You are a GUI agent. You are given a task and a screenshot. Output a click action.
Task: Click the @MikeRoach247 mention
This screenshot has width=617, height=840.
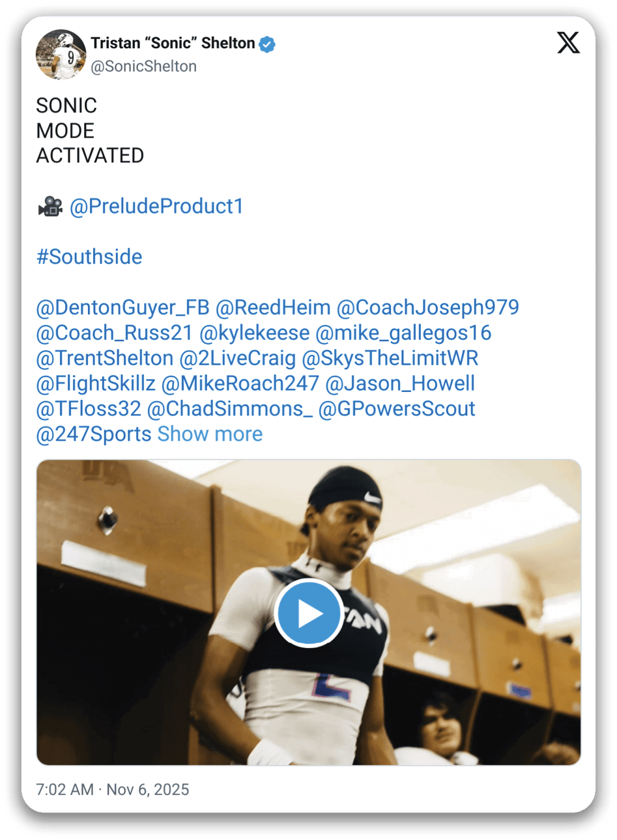[x=240, y=384]
